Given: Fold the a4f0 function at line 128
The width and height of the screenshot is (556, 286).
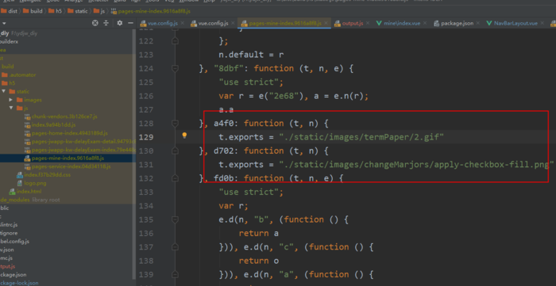Looking at the screenshot, I should click(x=175, y=124).
